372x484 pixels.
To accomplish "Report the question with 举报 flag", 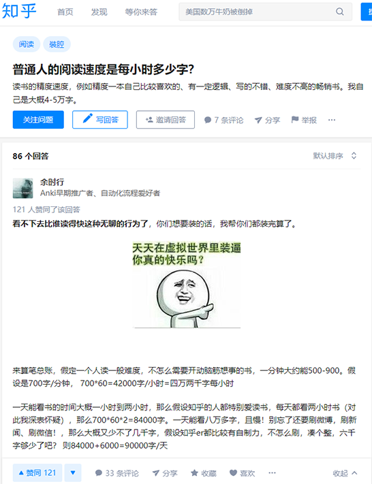I will point(304,120).
